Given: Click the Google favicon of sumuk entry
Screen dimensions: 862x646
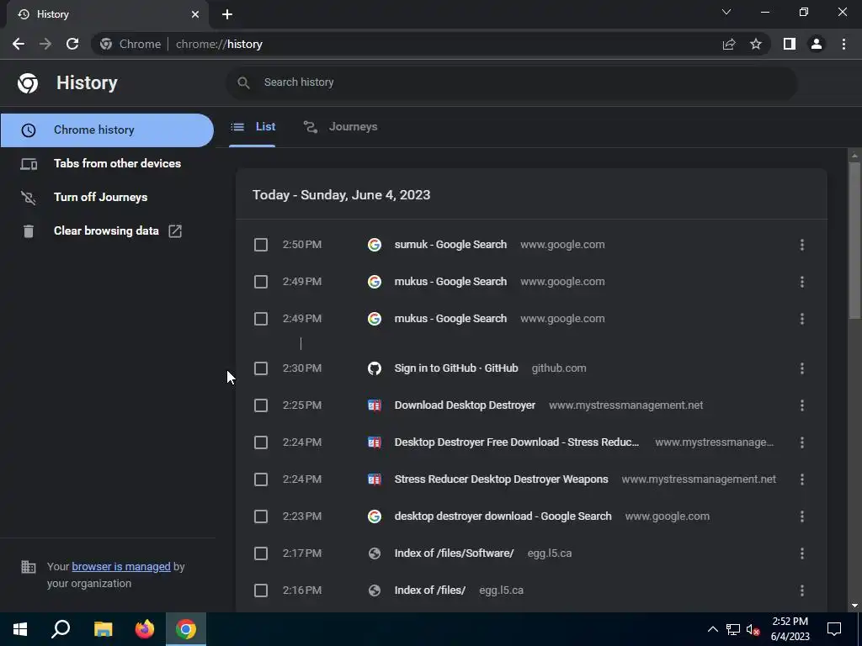Looking at the screenshot, I should click(375, 245).
